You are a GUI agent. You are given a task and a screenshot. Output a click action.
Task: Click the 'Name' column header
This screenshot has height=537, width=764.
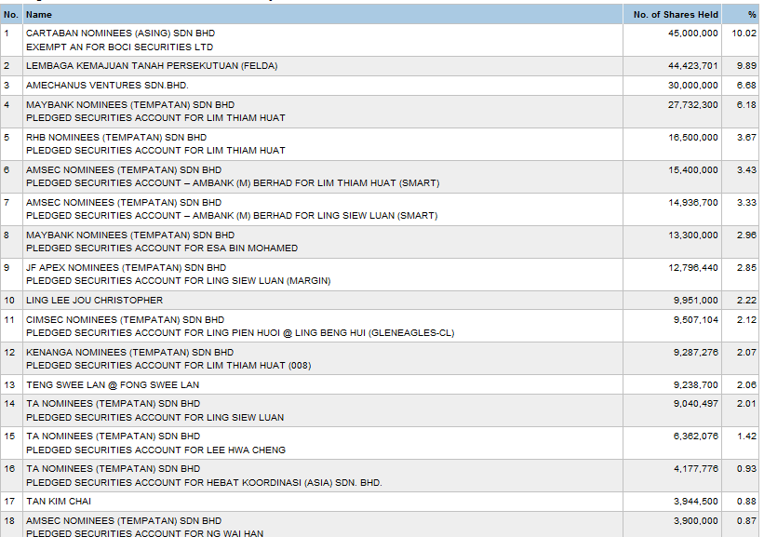coord(39,15)
